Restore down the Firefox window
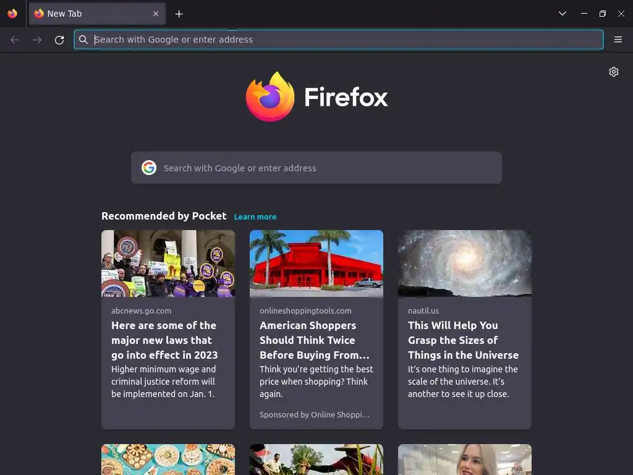Viewport: 633px width, 475px height. 603,14
